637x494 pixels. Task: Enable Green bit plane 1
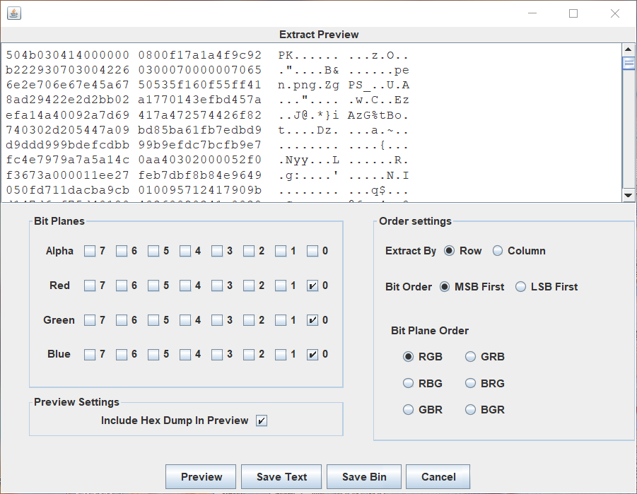tap(281, 320)
